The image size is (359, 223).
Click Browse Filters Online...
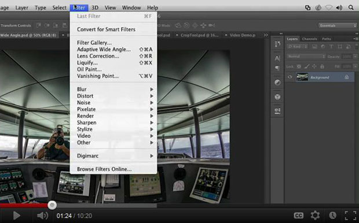[114, 169]
